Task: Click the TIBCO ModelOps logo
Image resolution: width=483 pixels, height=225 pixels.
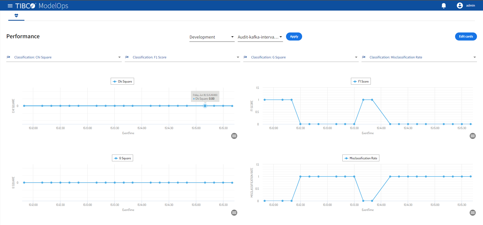Action: 42,6
